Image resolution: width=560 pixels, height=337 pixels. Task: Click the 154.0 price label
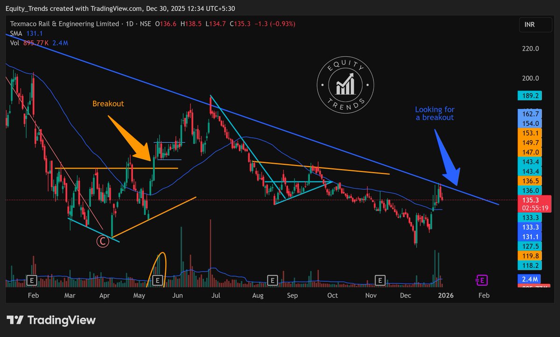coord(529,123)
